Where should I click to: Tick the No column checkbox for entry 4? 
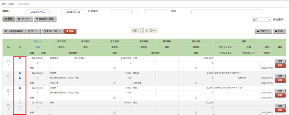[8, 105]
